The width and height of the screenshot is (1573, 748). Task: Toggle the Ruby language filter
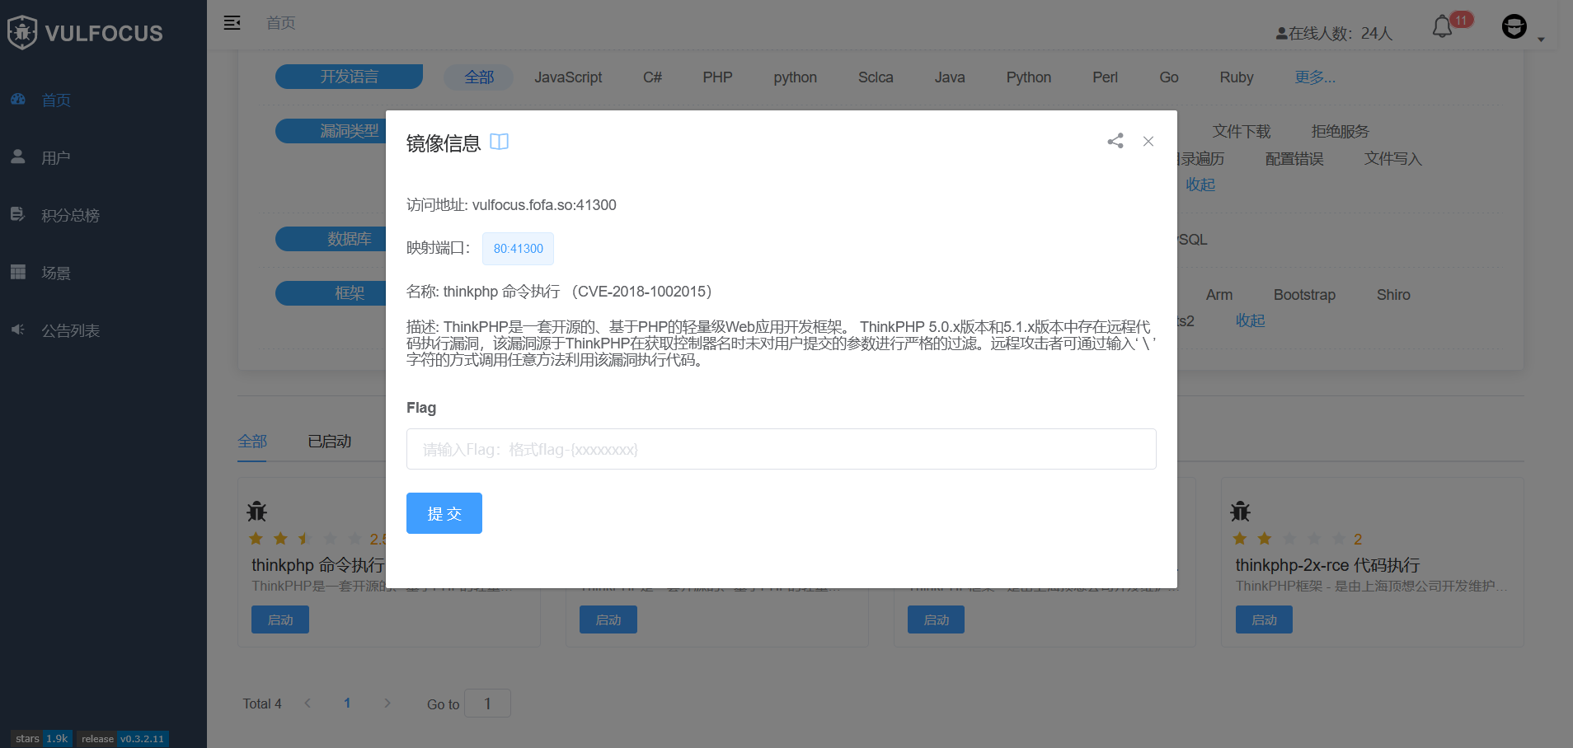1235,77
